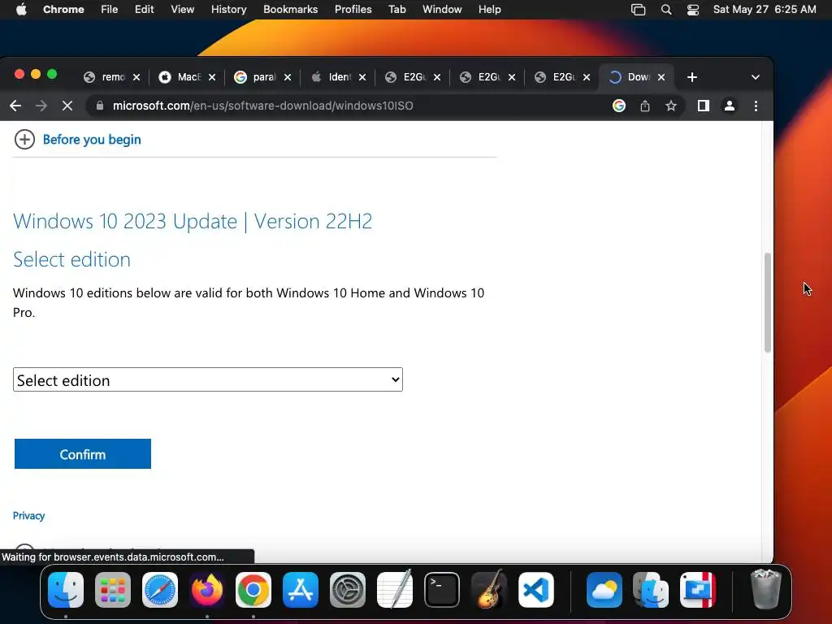Open Migration Assistant from the Dock
The image size is (832, 624).
tap(651, 590)
